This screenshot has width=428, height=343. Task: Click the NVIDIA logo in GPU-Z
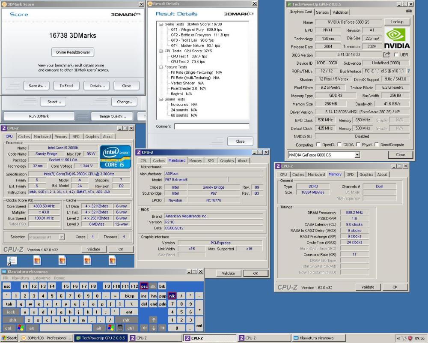click(397, 38)
